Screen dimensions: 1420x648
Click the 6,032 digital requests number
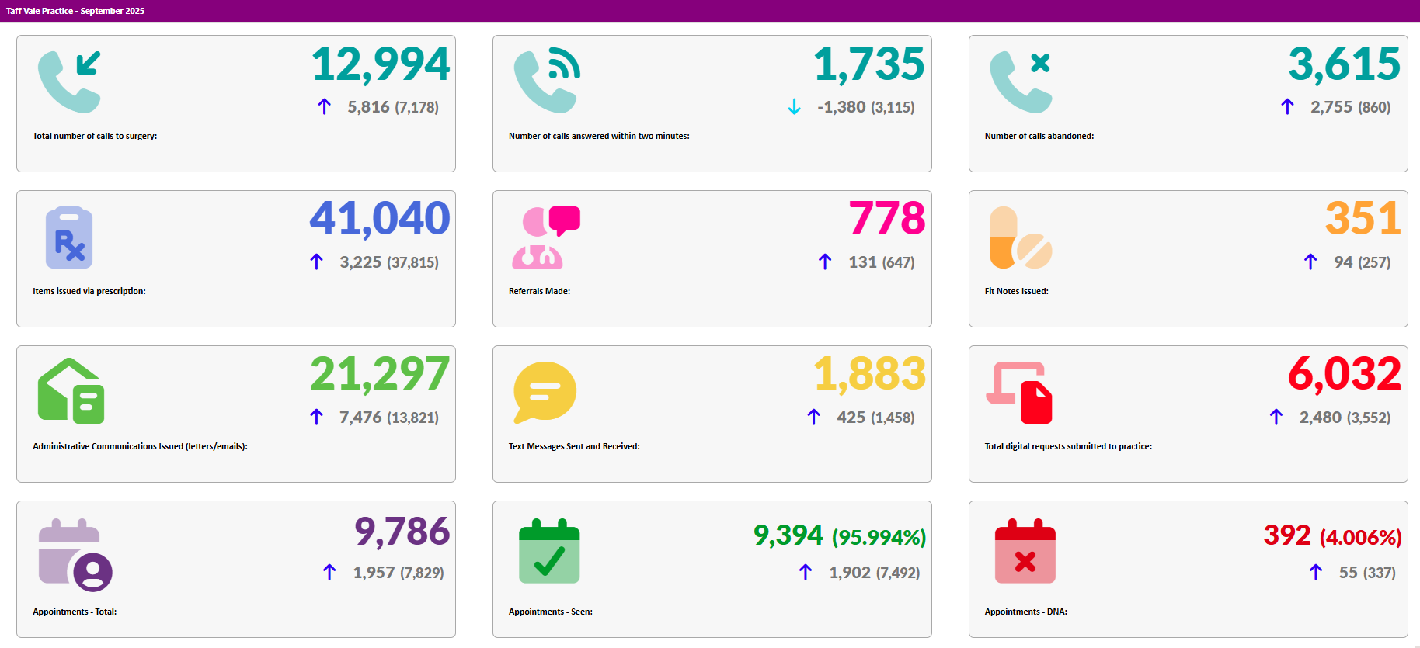pyautogui.click(x=1345, y=374)
